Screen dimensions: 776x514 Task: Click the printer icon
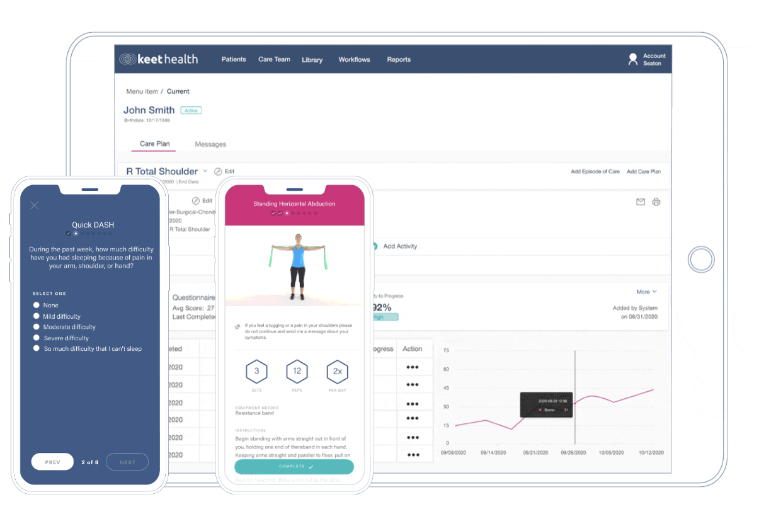tap(656, 202)
